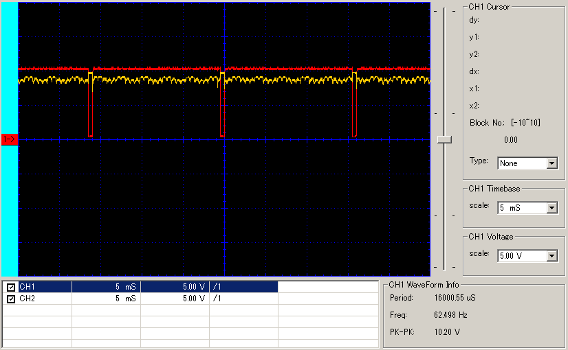Viewport: 568px width, 350px height.
Task: Select the CH2 row name cell
Action: 45,299
